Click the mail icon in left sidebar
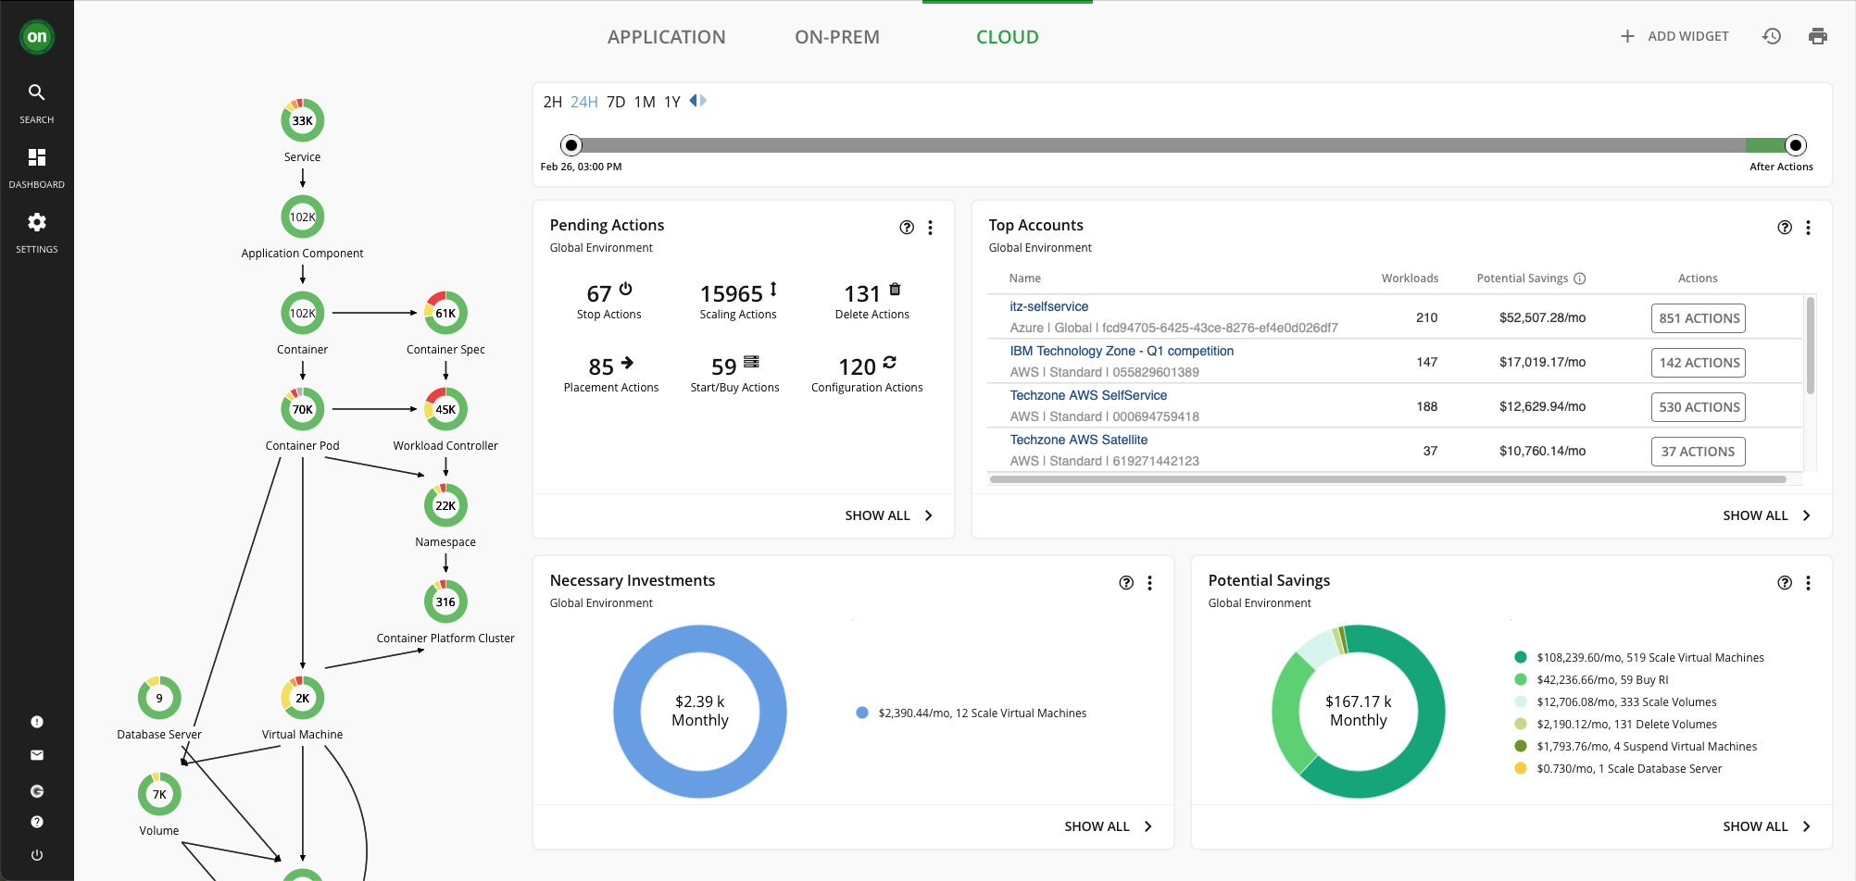 pyautogui.click(x=37, y=755)
